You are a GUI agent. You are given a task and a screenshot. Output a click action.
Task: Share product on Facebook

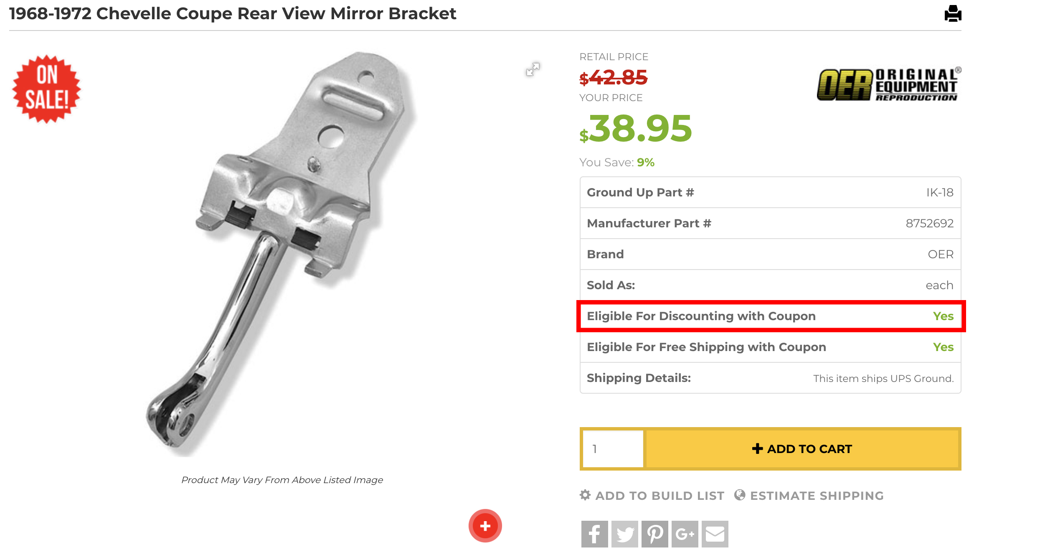tap(594, 534)
